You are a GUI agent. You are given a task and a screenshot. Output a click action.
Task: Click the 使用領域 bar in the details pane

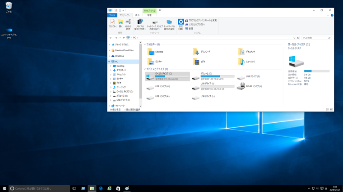point(316,71)
